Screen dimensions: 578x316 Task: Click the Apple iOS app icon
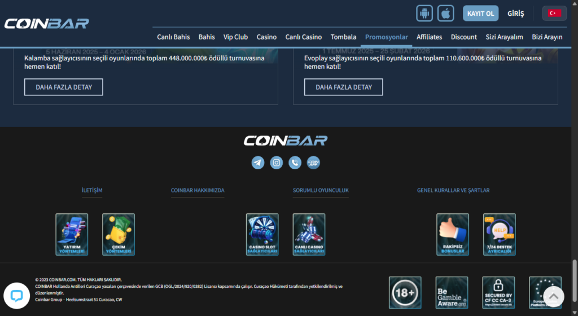(446, 13)
